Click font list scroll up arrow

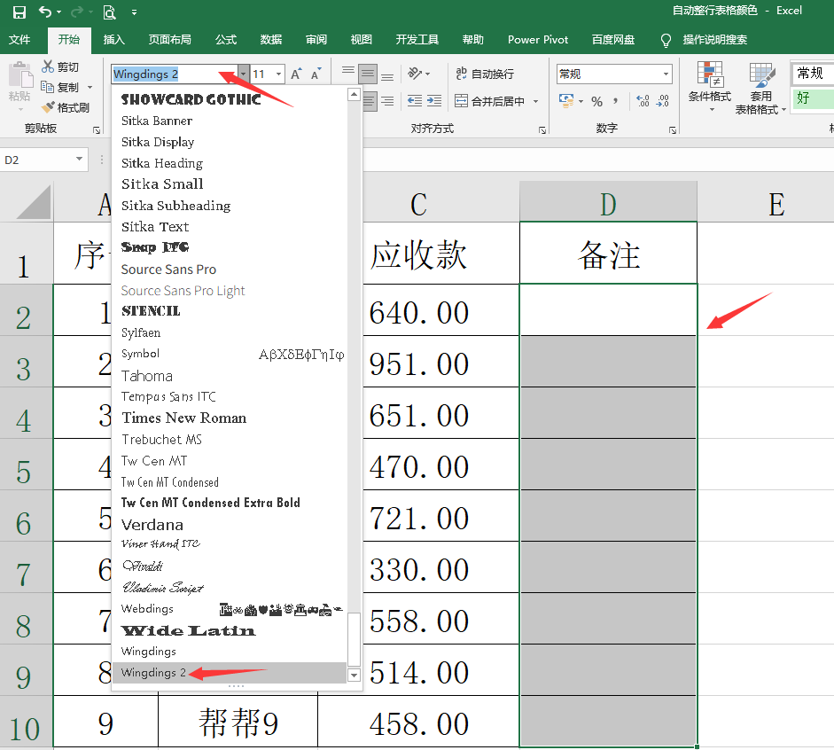354,95
